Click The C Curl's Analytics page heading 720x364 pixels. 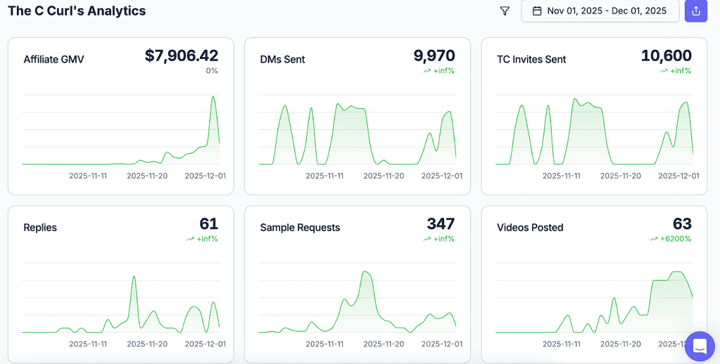pos(77,11)
